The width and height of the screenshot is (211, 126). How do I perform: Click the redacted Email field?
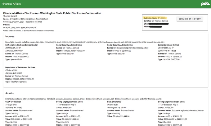156,24
